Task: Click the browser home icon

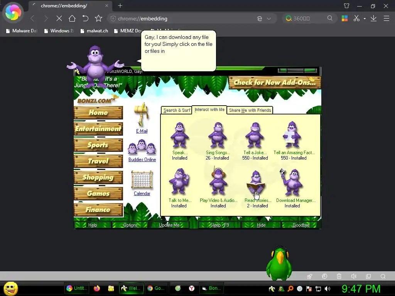Action: 72,18
